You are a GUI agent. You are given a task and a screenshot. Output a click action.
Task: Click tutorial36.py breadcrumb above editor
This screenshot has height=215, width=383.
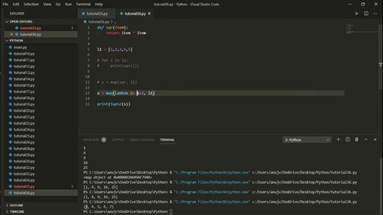(x=99, y=22)
